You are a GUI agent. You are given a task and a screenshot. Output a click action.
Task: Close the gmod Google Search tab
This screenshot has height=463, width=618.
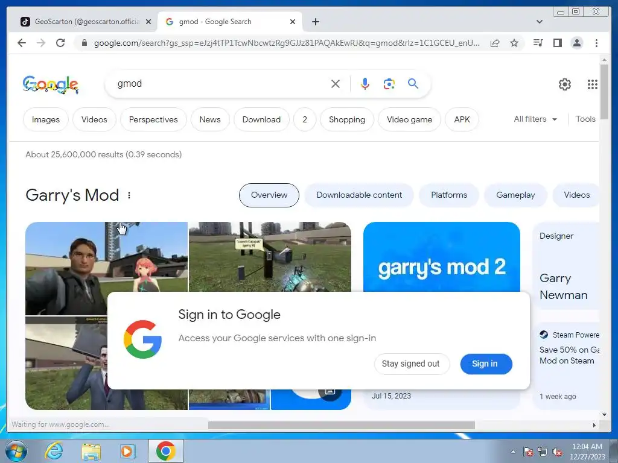click(x=293, y=22)
